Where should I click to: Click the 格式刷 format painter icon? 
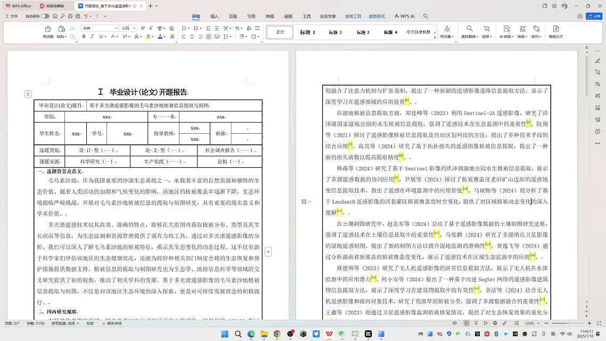(48, 33)
